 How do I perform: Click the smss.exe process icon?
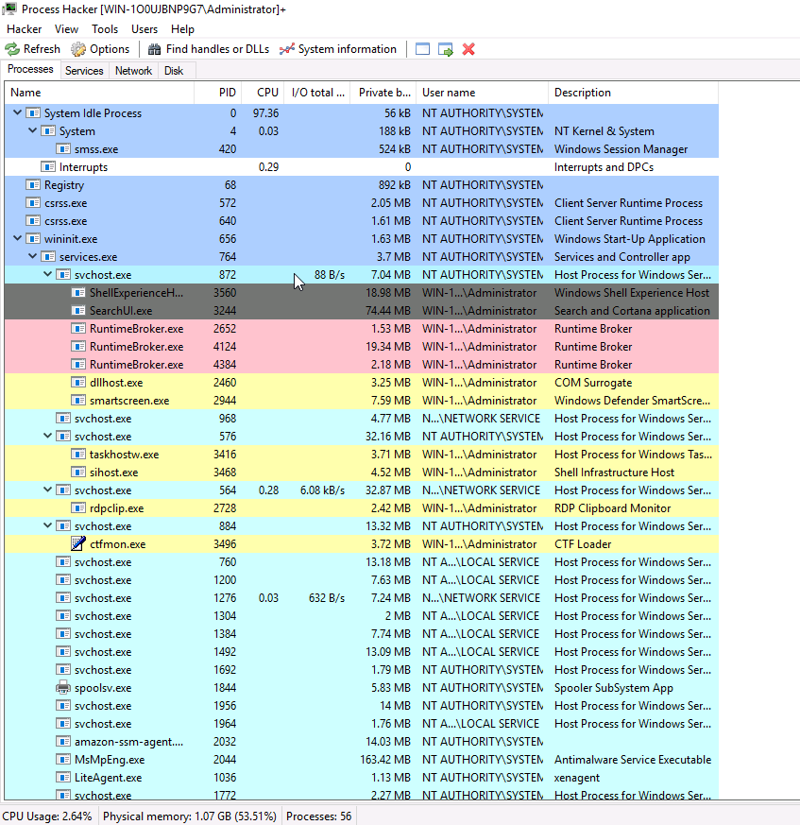pyautogui.click(x=63, y=149)
